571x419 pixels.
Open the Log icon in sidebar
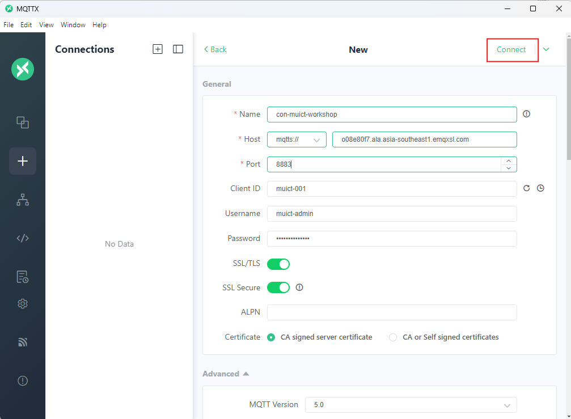(x=23, y=277)
